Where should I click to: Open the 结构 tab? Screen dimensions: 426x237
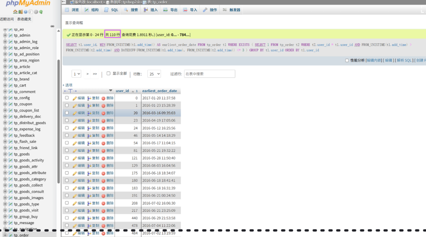[92, 10]
